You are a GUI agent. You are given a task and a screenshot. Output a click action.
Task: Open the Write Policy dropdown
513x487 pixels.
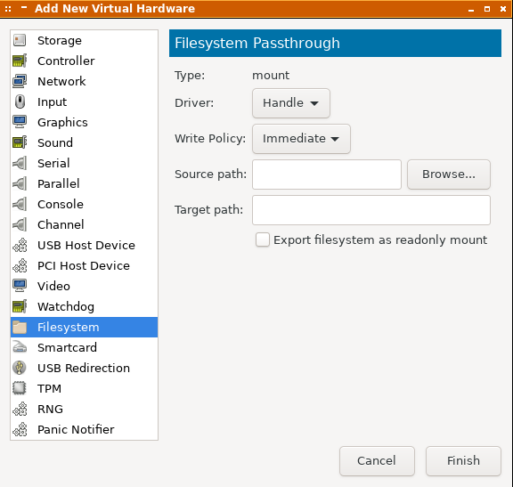click(301, 139)
